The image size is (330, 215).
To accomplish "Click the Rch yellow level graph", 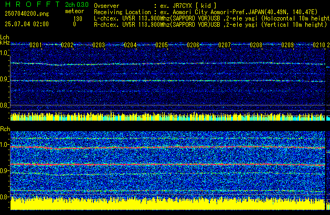I will (x=168, y=203).
